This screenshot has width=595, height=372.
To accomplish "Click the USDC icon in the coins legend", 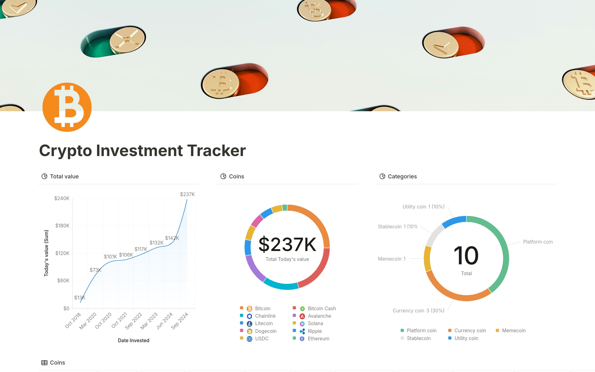I will [x=249, y=338].
